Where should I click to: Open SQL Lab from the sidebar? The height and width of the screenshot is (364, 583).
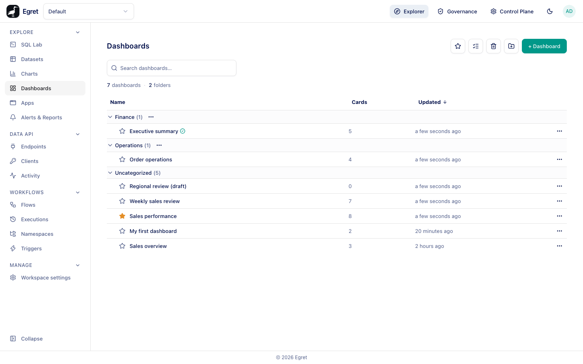(x=45, y=44)
